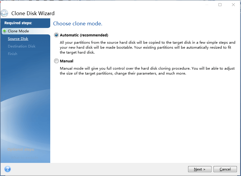241x176 pixels.
Task: Click the Clone Disk Wizard title
Action: pyautogui.click(x=33, y=13)
